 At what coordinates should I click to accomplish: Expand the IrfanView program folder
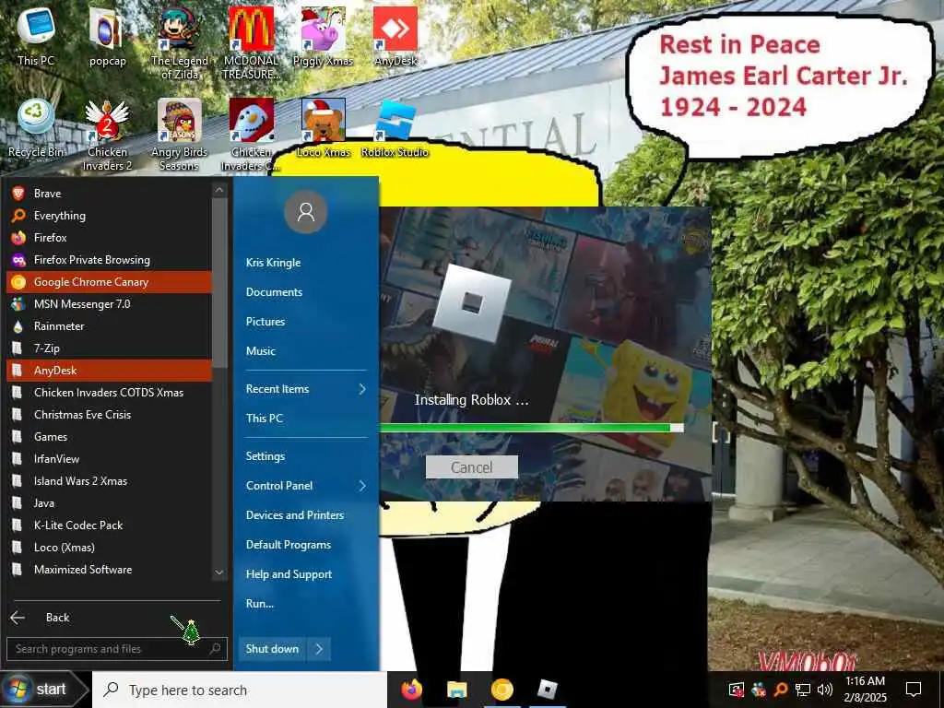click(x=109, y=459)
